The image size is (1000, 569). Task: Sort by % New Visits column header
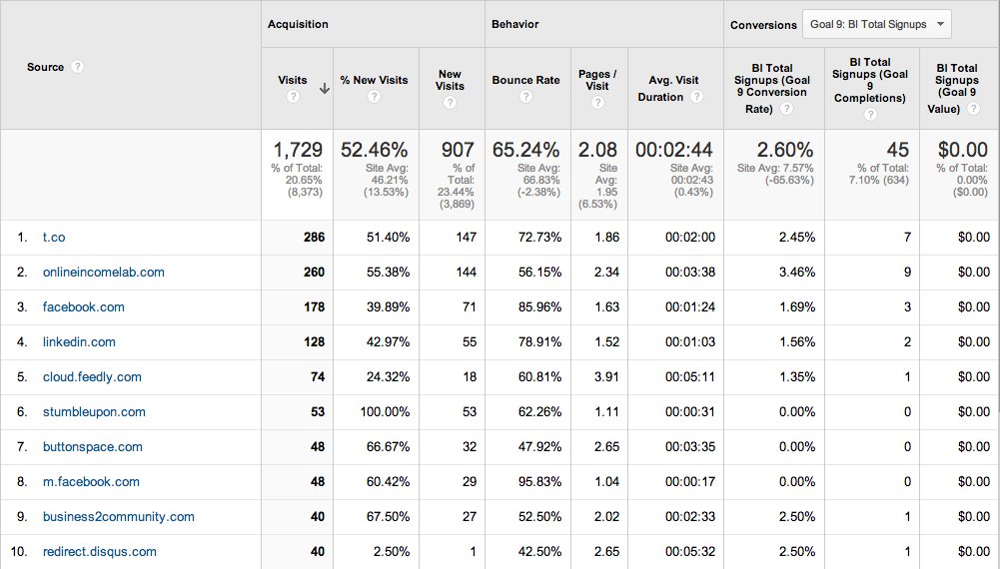pos(374,80)
